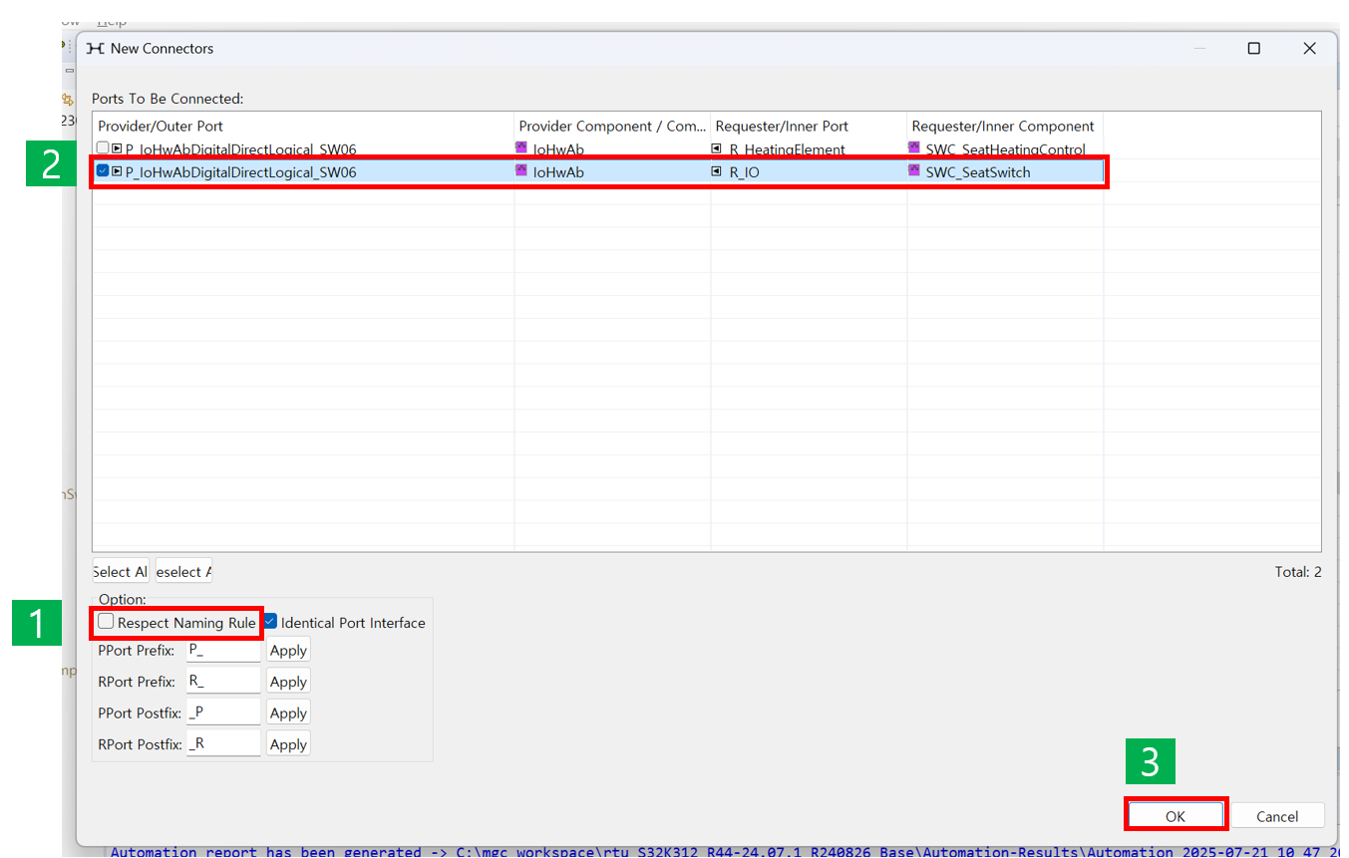The width and height of the screenshot is (1349, 858).
Task: Click the SWC_SeatSwitch component icon
Action: [x=914, y=171]
